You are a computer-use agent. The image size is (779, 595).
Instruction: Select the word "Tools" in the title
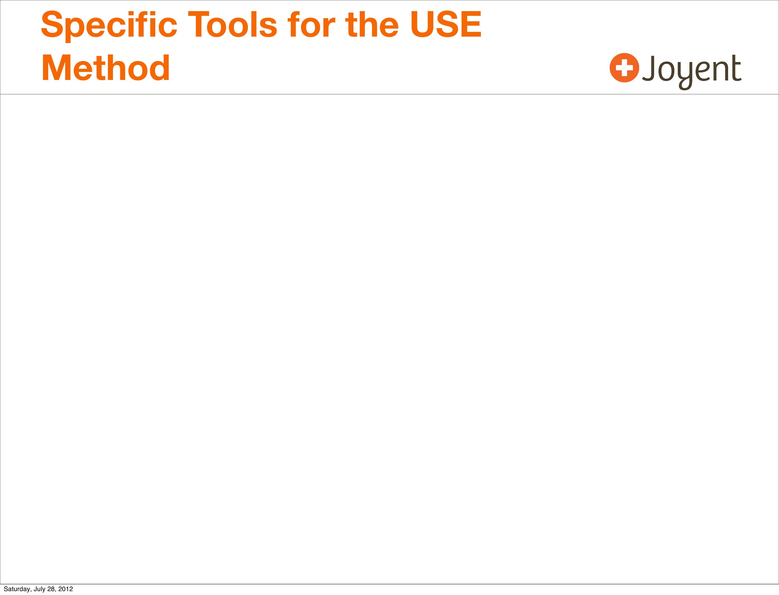click(232, 25)
